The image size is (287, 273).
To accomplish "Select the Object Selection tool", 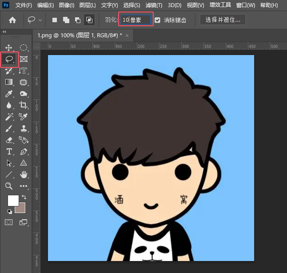I will pos(23,83).
